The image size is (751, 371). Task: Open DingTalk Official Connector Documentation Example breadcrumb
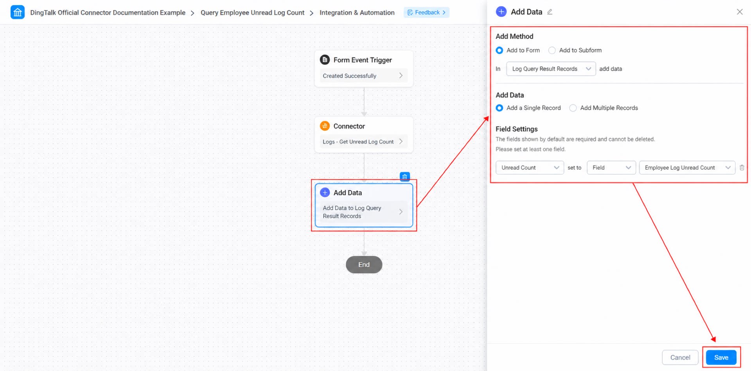coord(108,12)
